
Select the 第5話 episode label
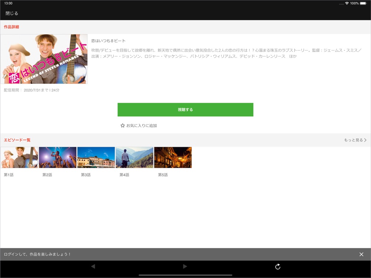coord(163,175)
